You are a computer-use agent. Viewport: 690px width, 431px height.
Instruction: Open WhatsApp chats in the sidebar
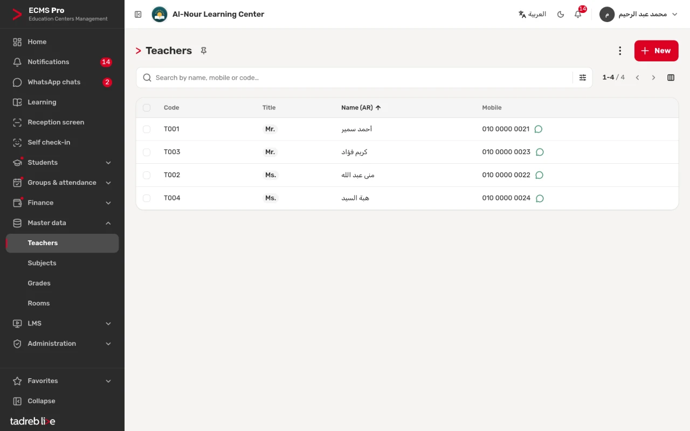62,82
